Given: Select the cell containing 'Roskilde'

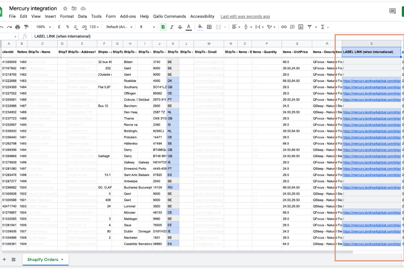Looking at the screenshot, I should point(130,81).
